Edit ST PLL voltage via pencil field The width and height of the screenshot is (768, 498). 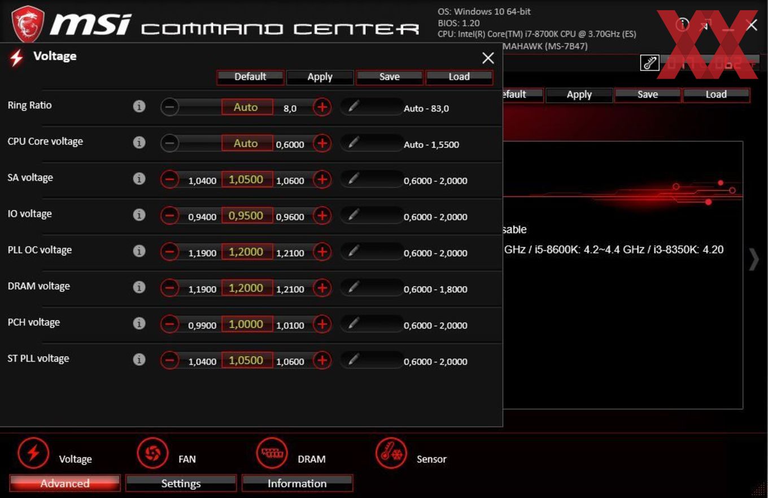(371, 360)
